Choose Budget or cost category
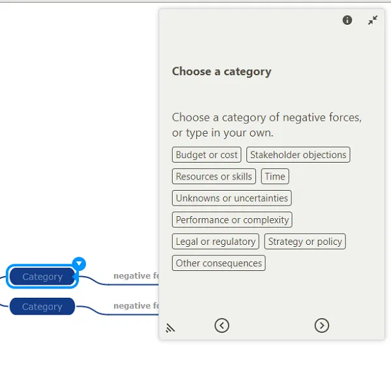Viewport: 391px width, 380px height. point(207,155)
